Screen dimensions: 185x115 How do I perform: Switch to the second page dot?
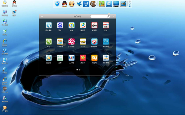click(80, 70)
